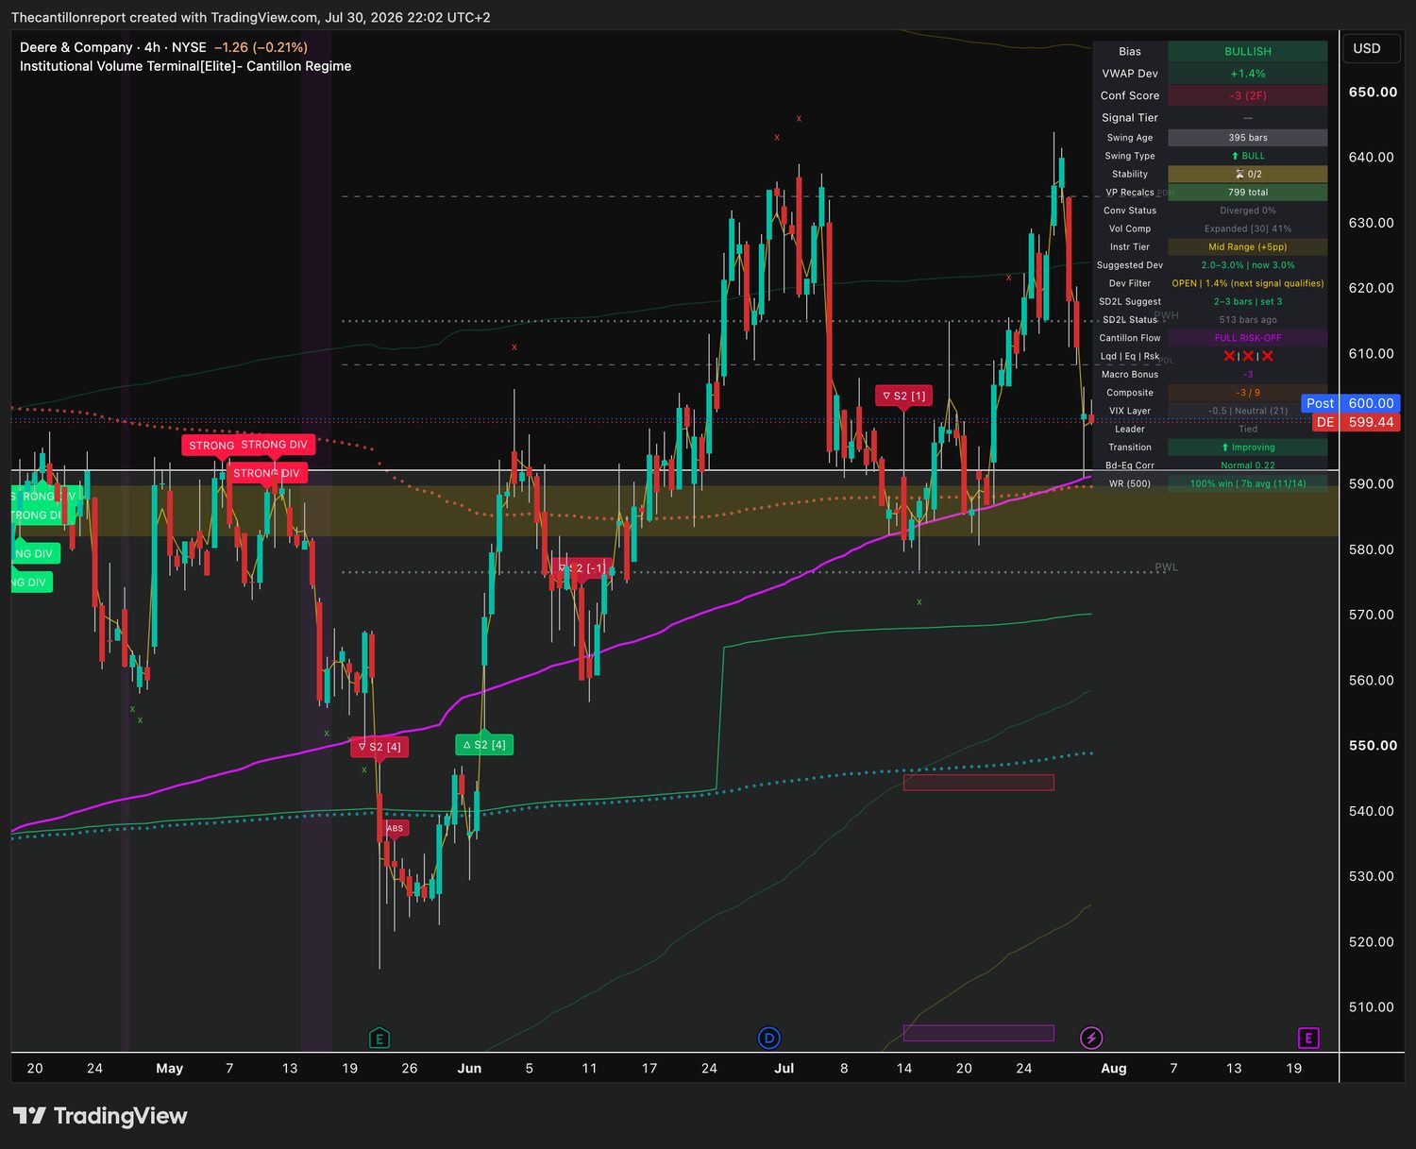Click the Aug label on the time axis
This screenshot has width=1416, height=1149.
[1114, 1068]
